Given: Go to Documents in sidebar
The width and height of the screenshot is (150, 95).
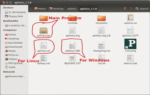Looking at the screenshot, I should tap(14, 43).
